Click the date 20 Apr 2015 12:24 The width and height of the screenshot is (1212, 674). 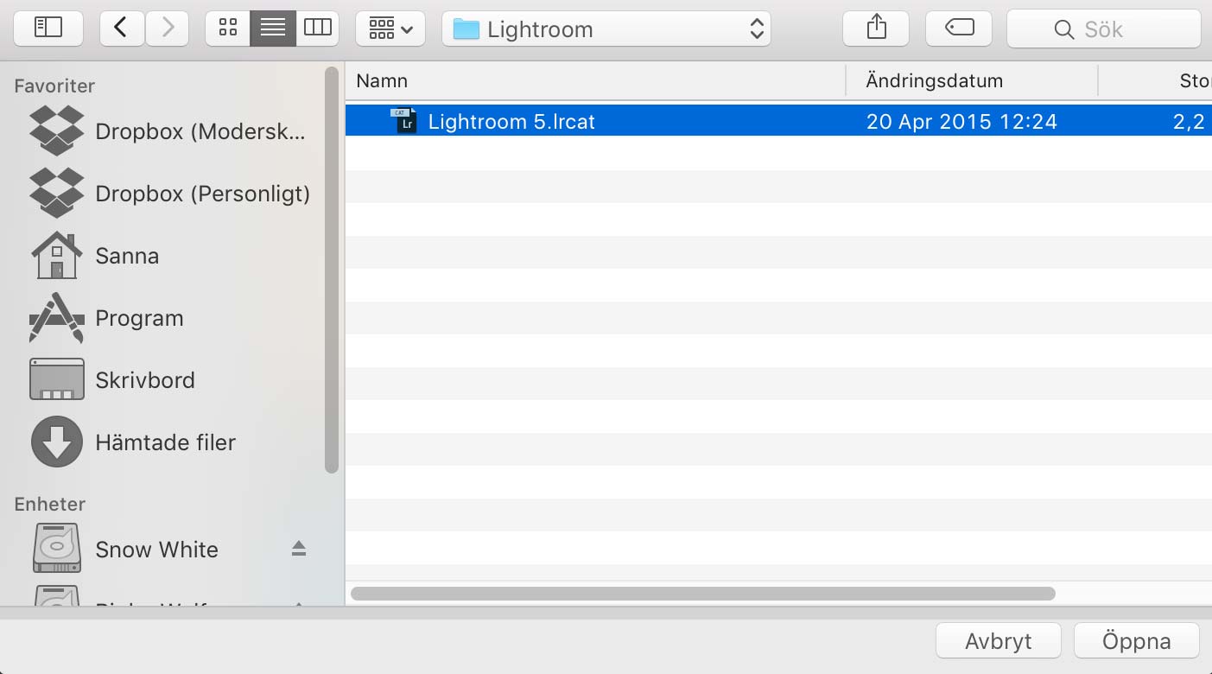point(961,122)
